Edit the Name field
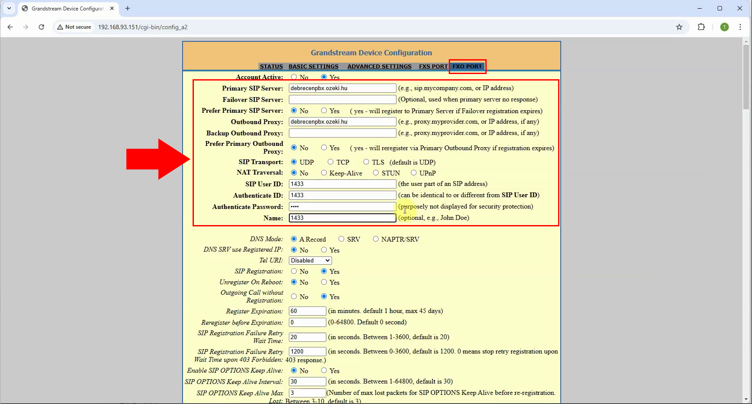The image size is (752, 404). [342, 218]
